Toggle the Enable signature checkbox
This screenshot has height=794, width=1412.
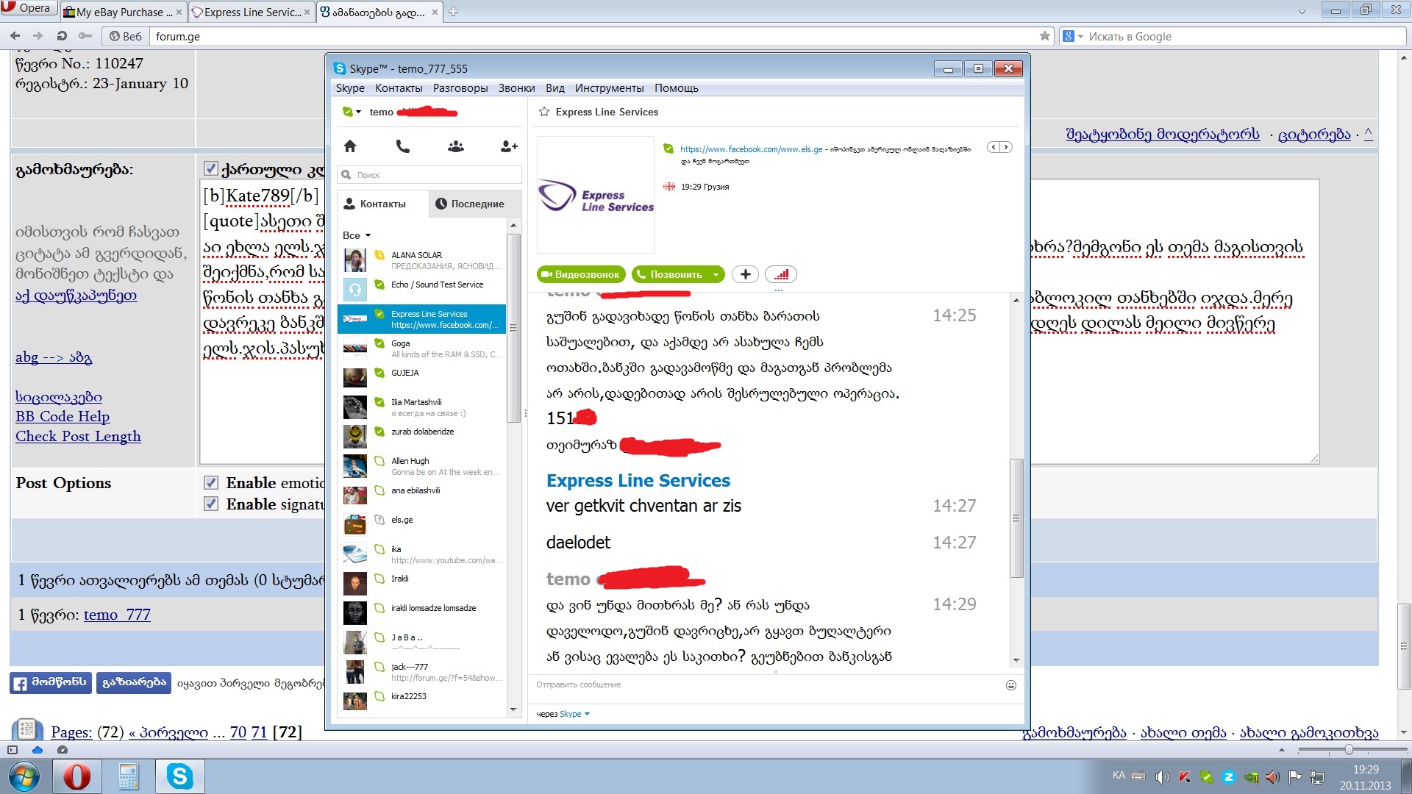coord(211,504)
